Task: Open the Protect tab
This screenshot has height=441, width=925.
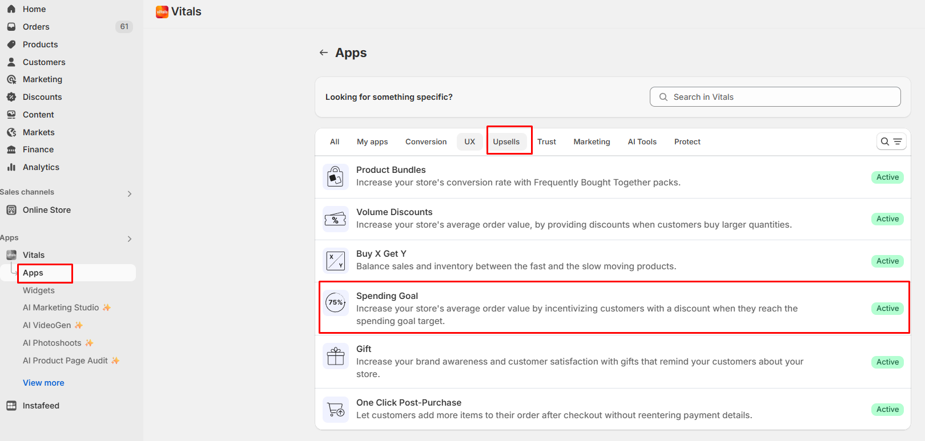Action: pos(687,141)
